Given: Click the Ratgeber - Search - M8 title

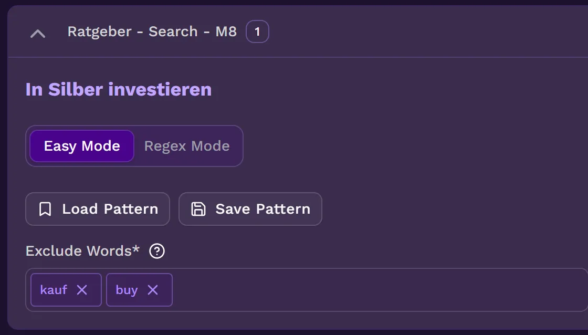Looking at the screenshot, I should click(x=152, y=32).
